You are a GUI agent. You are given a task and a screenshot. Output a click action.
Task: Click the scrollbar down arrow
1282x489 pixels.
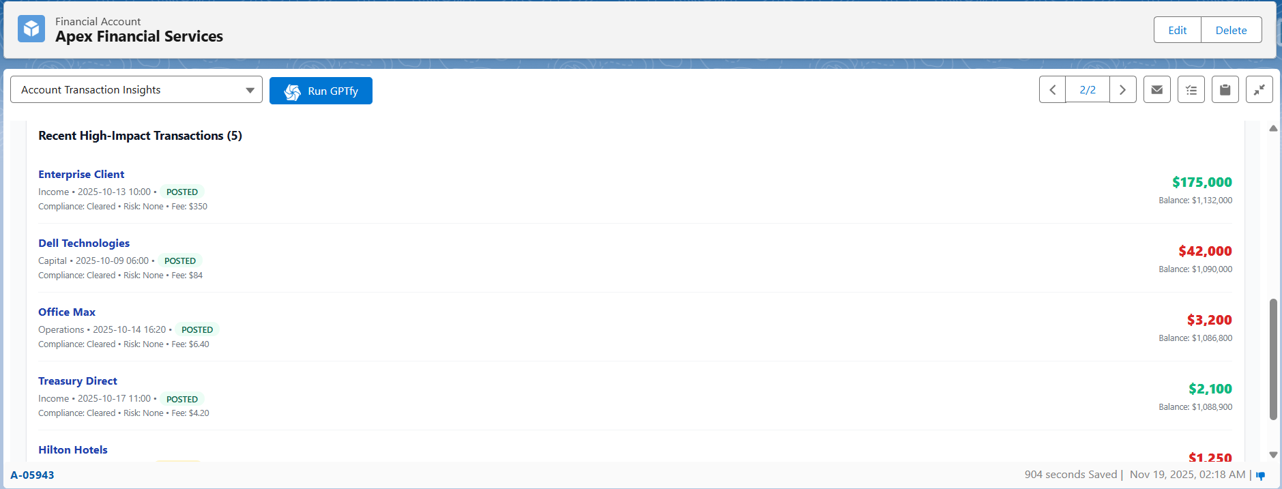point(1273,455)
